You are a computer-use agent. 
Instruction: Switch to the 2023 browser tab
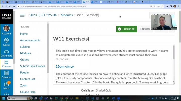pyautogui.click(x=78, y=2)
